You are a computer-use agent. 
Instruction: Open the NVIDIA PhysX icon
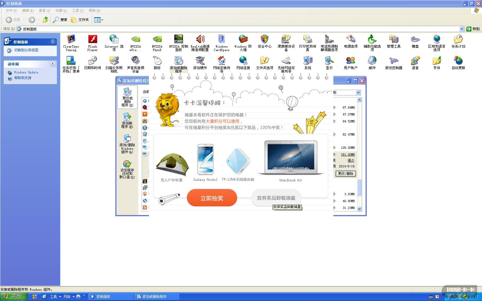tap(157, 43)
